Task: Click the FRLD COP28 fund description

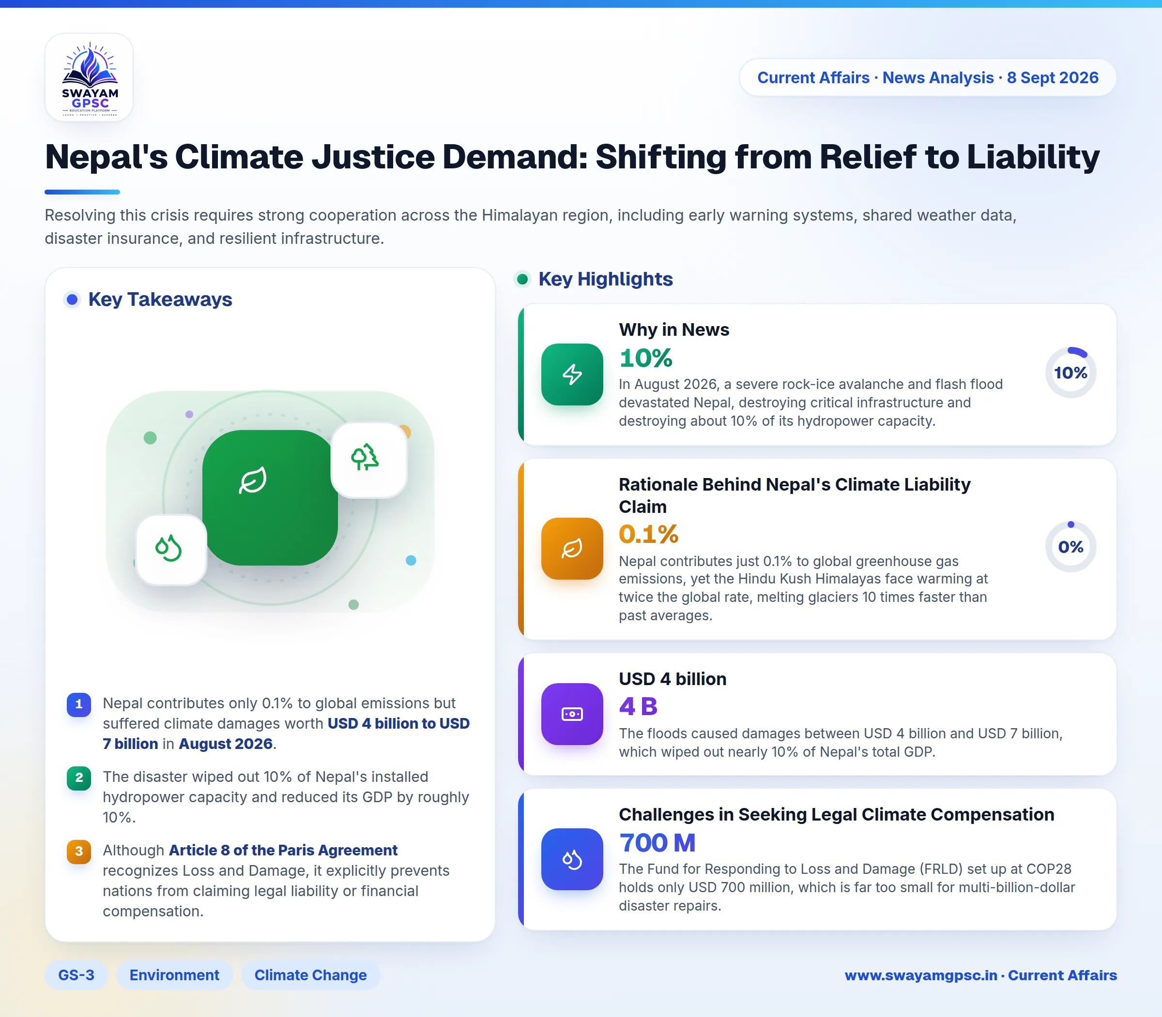Action: (847, 887)
